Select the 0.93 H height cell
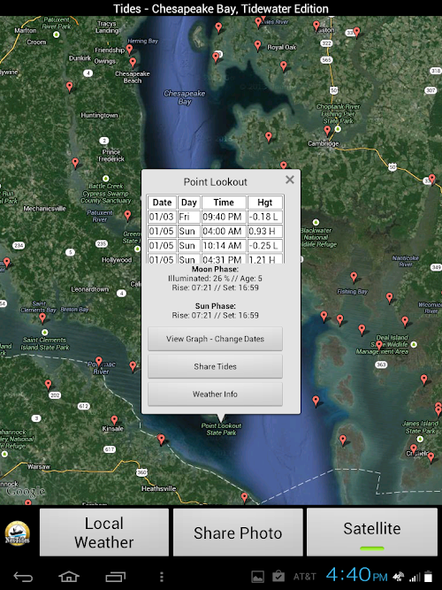Image resolution: width=442 pixels, height=590 pixels. [x=265, y=231]
